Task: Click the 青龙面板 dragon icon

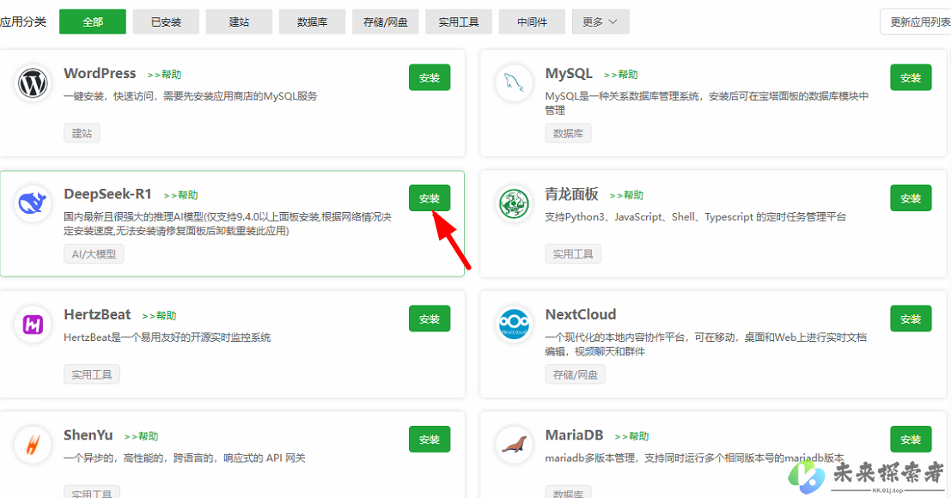Action: click(515, 203)
